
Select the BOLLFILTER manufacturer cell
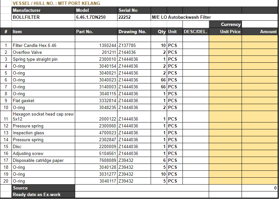(43, 17)
